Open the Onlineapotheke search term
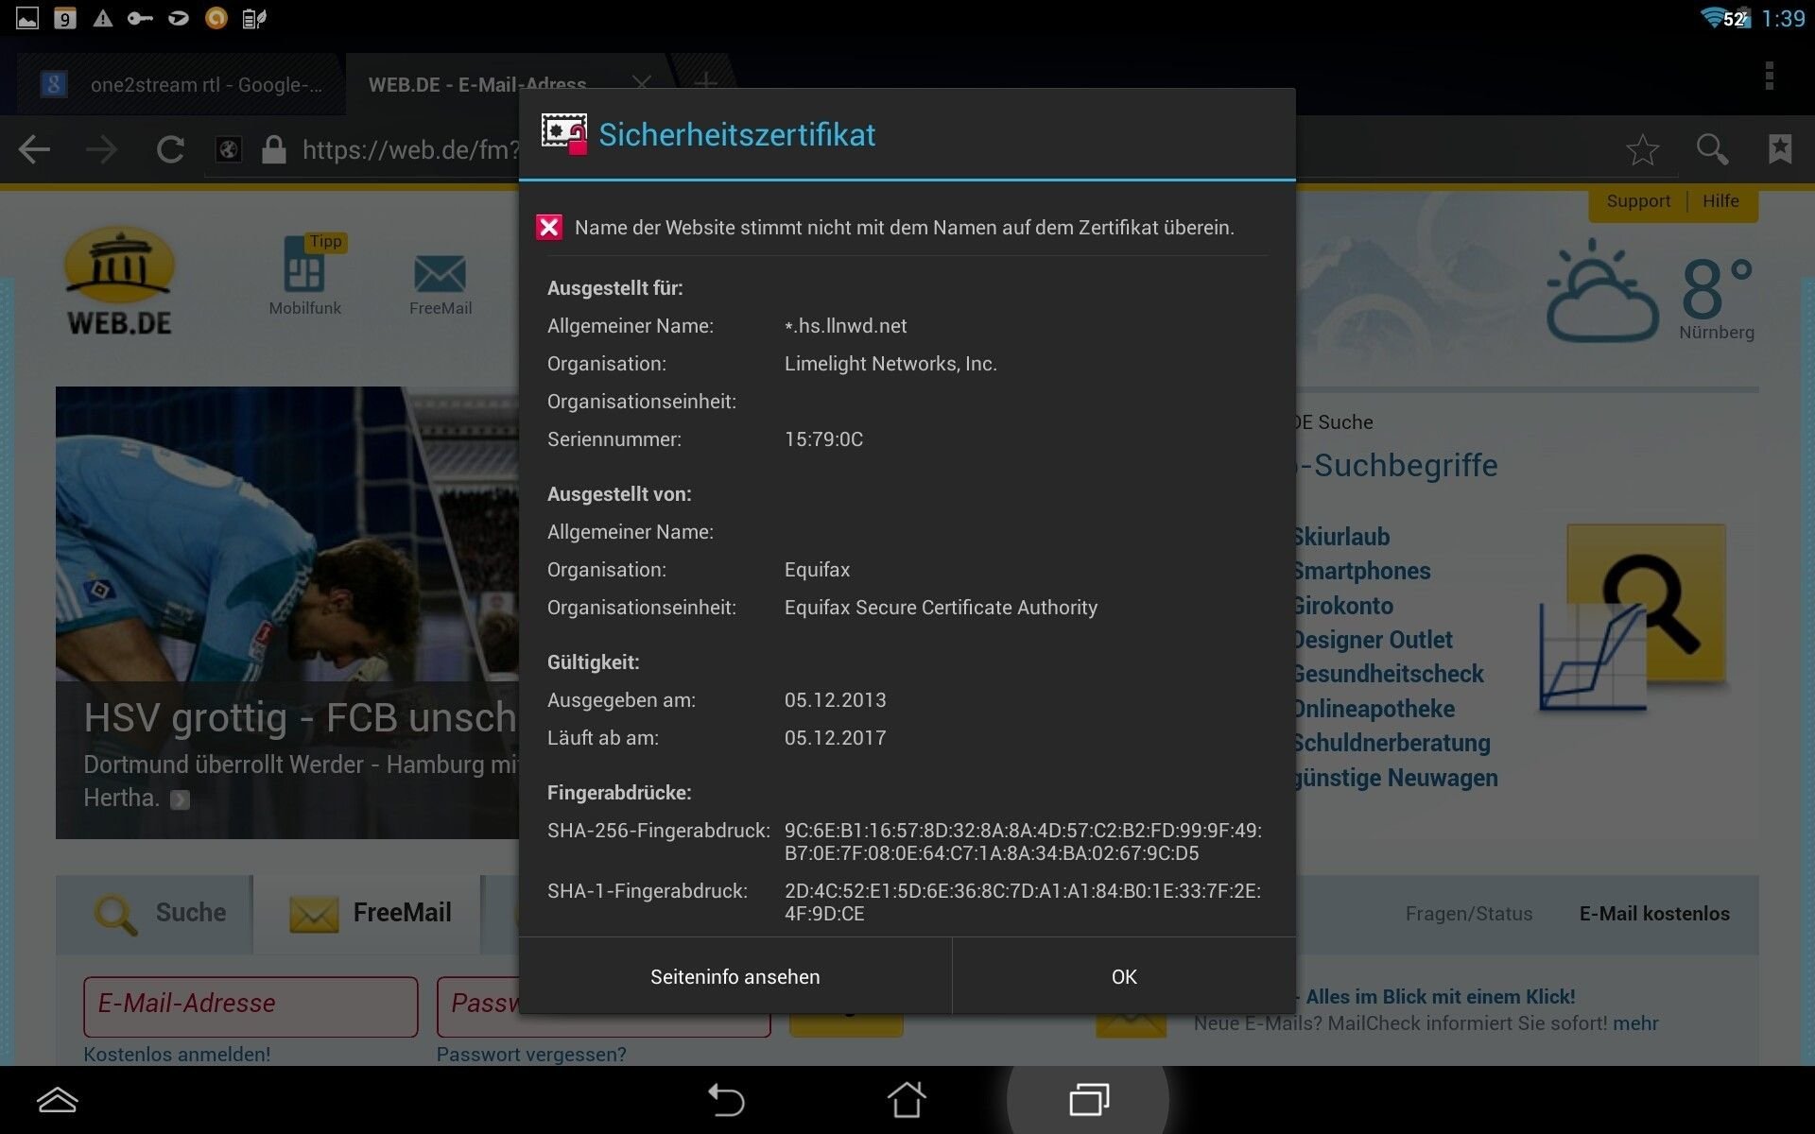The height and width of the screenshot is (1134, 1815). tap(1374, 709)
